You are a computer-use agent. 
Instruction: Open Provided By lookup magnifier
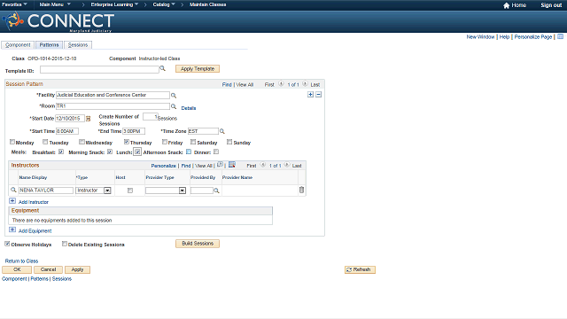click(216, 191)
